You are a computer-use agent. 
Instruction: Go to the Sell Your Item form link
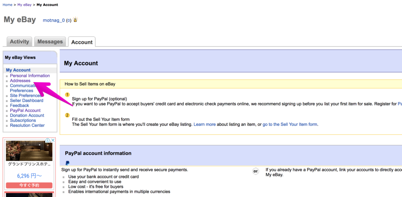point(290,125)
